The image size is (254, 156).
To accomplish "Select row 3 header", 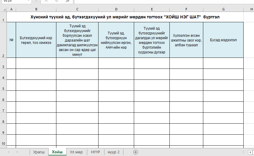I will (3, 63).
